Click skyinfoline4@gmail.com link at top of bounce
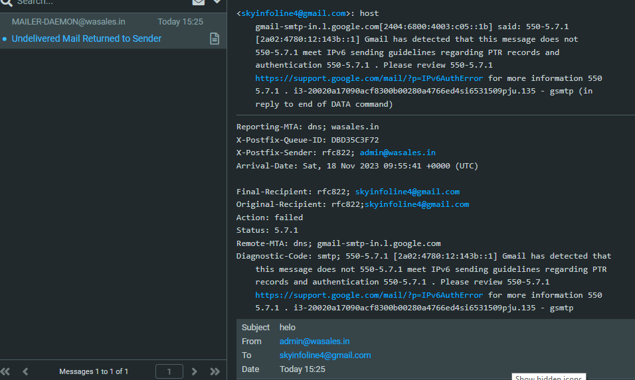The height and width of the screenshot is (380, 635). (293, 13)
